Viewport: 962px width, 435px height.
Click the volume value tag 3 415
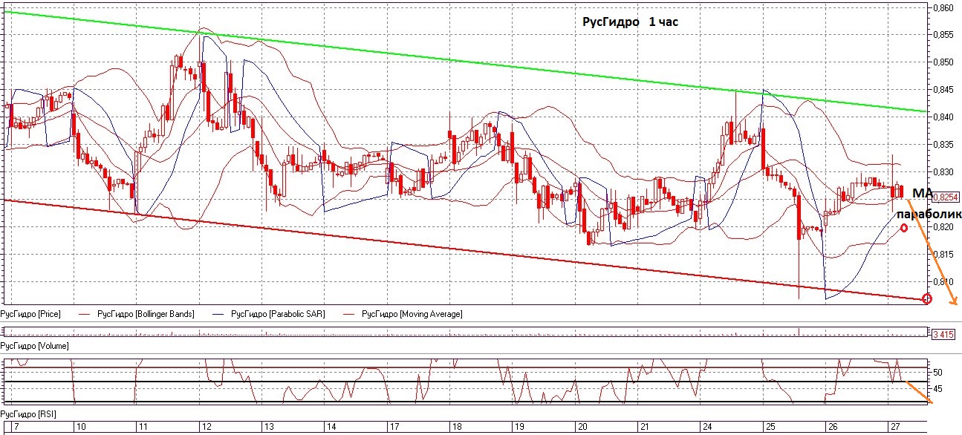coord(943,335)
